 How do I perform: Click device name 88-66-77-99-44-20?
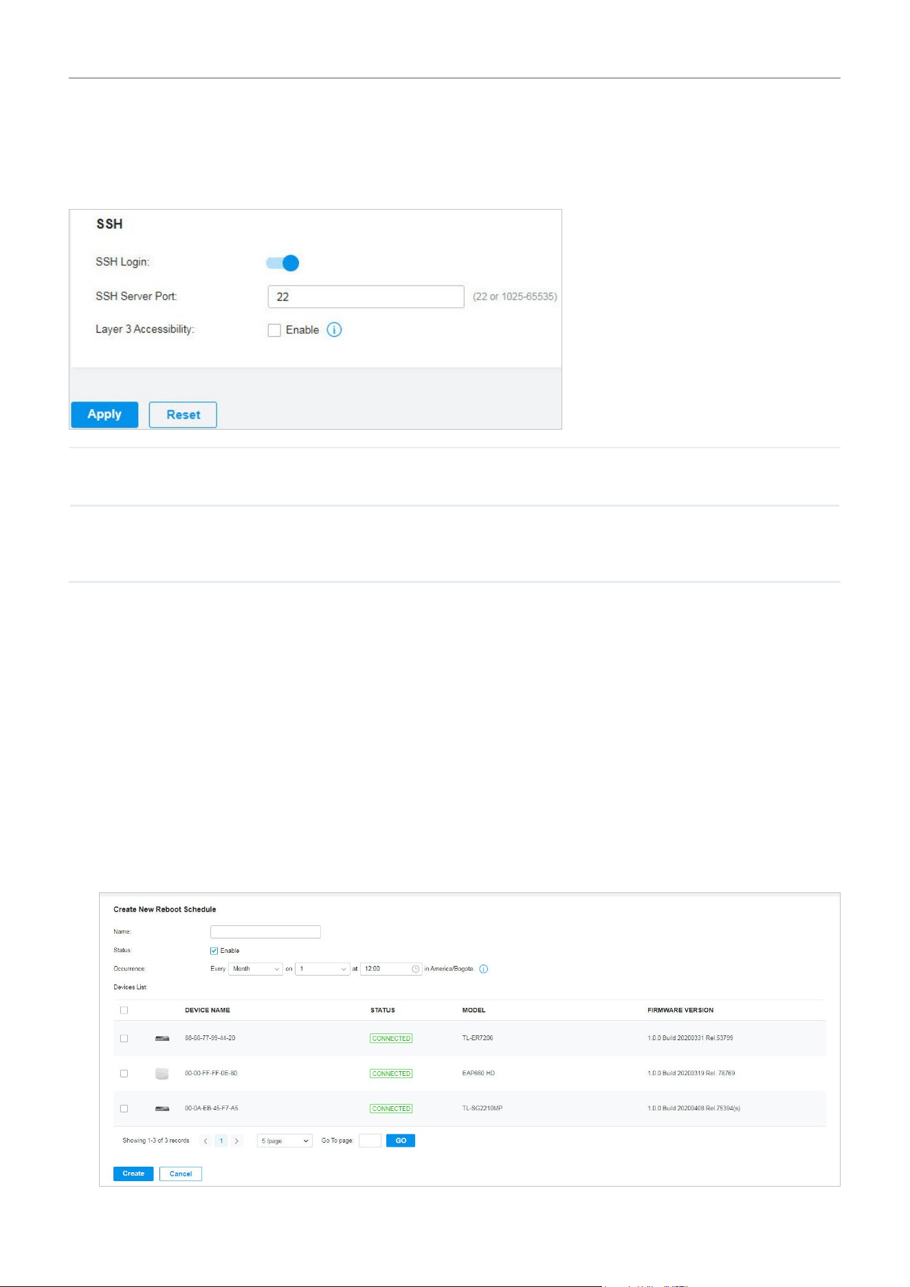pyautogui.click(x=210, y=1038)
